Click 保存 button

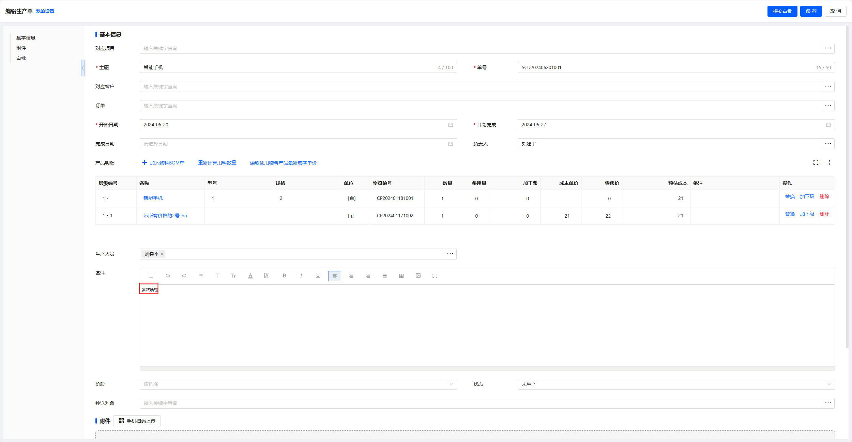pyautogui.click(x=811, y=11)
